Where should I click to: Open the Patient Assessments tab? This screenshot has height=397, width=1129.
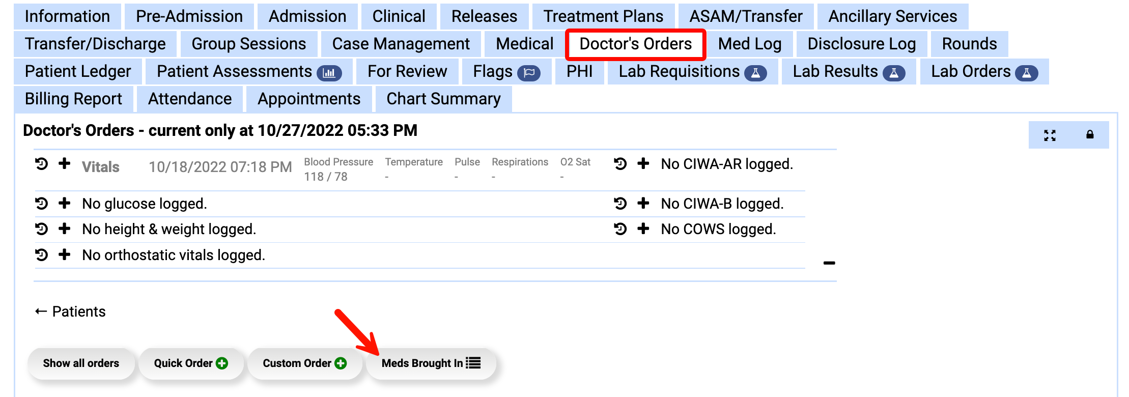tap(249, 72)
